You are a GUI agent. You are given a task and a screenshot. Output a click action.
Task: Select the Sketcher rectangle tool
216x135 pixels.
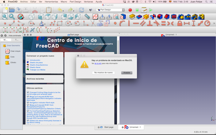tap(59, 23)
